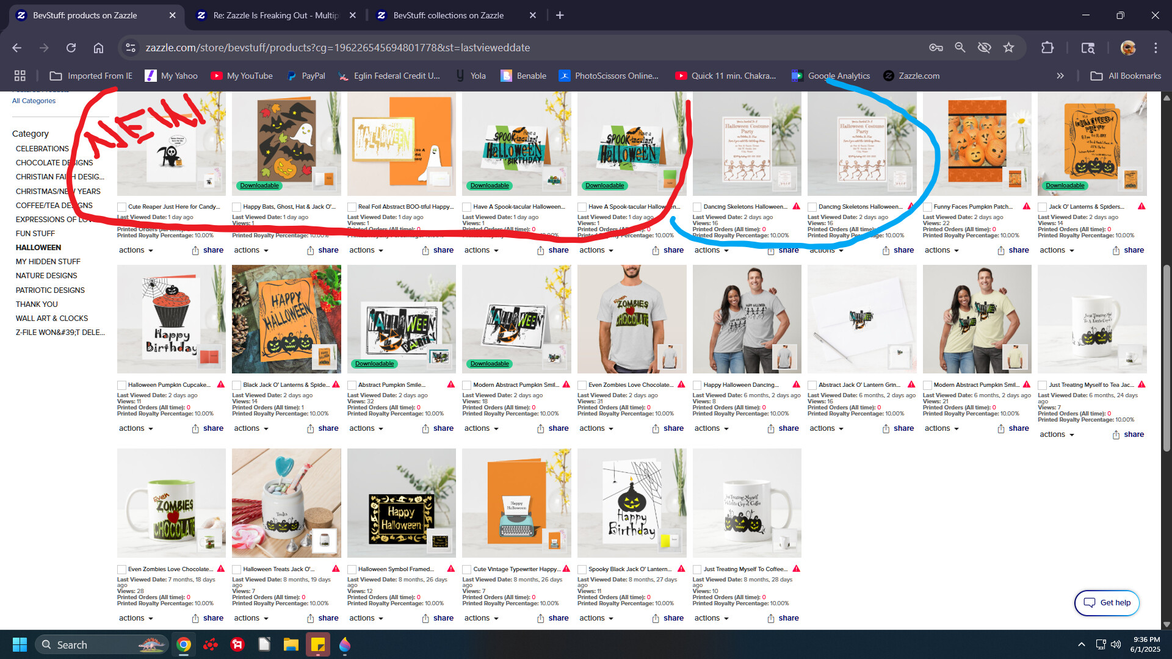Open the NATURE DESIGNS category
This screenshot has width=1172, height=659.
pyautogui.click(x=46, y=276)
